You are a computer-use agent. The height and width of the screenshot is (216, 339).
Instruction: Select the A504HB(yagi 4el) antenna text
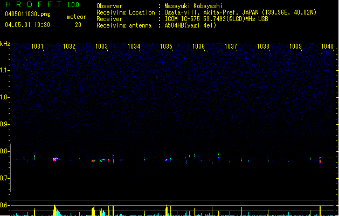pos(190,25)
